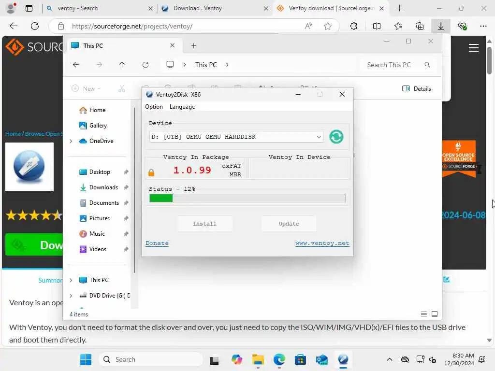Viewport: 495px width, 371px height.
Task: Click the Ventoy project logo thumbnail
Action: 29,167
